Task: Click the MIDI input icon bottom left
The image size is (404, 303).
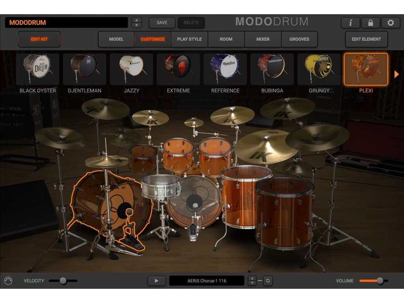Action: coord(9,281)
